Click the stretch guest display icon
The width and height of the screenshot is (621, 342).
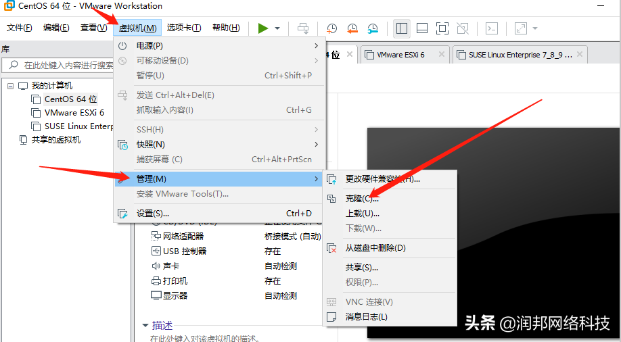520,28
